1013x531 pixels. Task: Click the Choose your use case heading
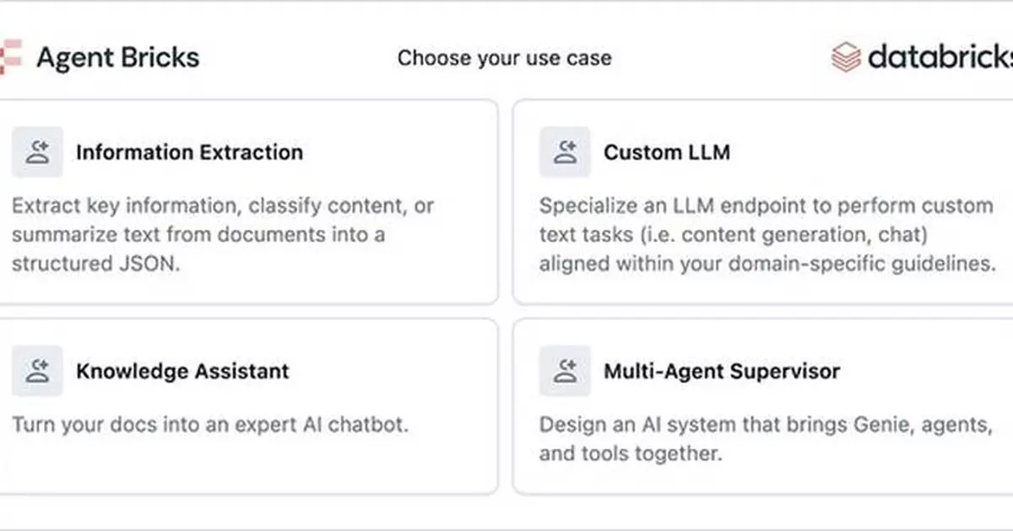point(505,57)
